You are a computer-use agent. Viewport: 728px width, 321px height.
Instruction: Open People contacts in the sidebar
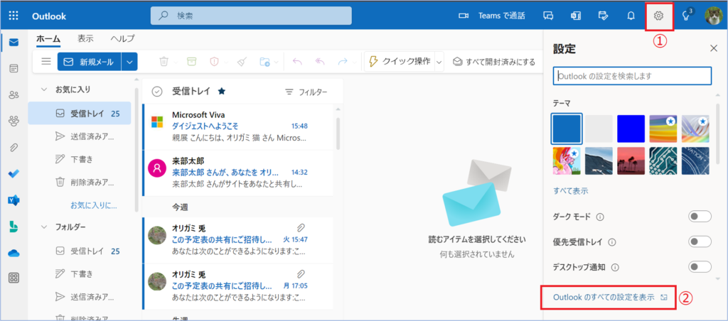pyautogui.click(x=14, y=94)
